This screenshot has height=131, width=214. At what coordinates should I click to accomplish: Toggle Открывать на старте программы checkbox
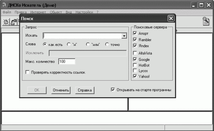113,90
